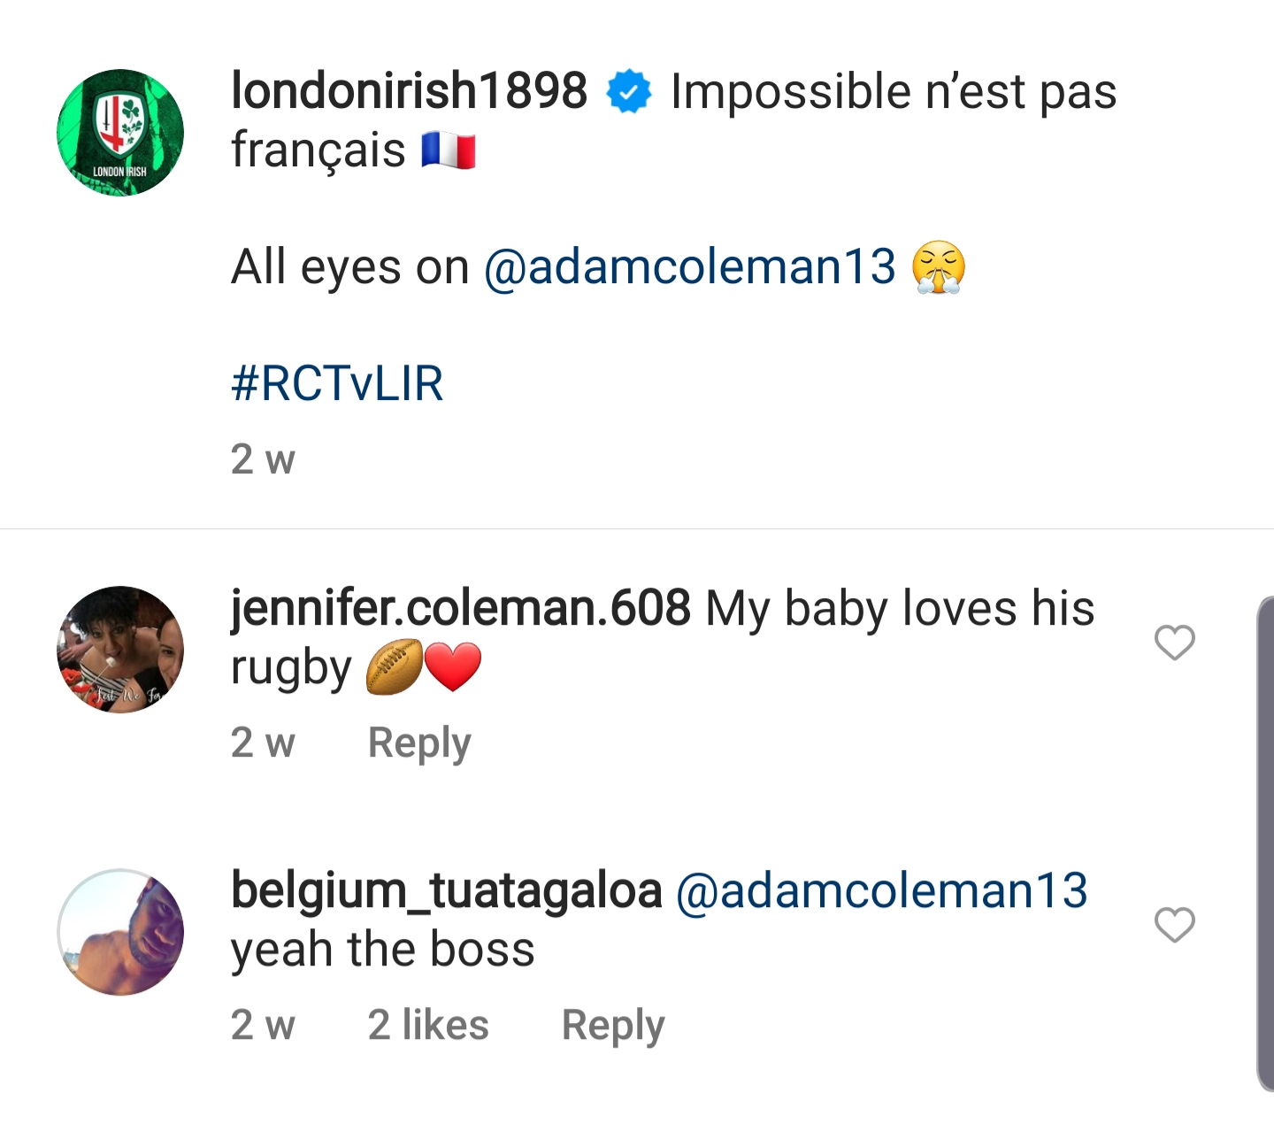Visit the belgium_tuatagaloa username link
This screenshot has width=1274, height=1147.
446,890
